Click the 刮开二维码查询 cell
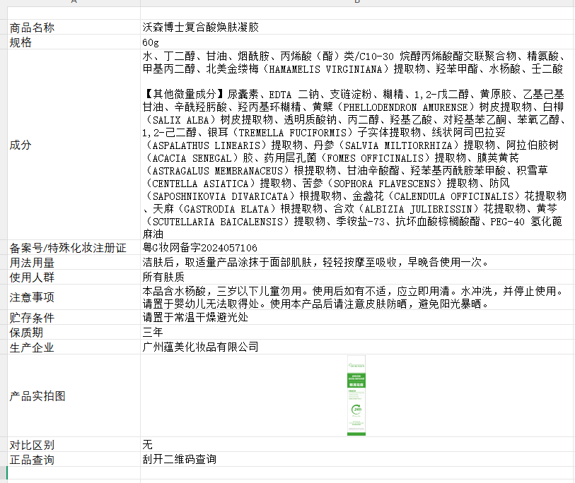575x483 pixels. pyautogui.click(x=357, y=459)
